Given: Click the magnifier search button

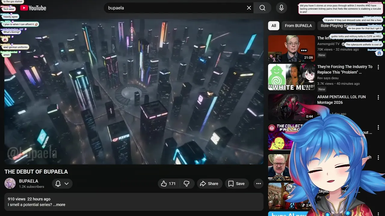Looking at the screenshot, I should click(x=262, y=8).
